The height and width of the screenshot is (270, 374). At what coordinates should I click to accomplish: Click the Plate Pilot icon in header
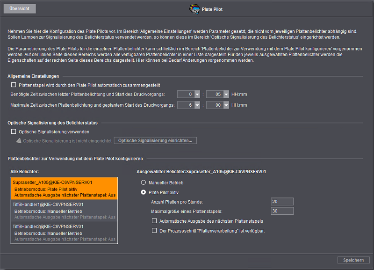tap(194, 8)
